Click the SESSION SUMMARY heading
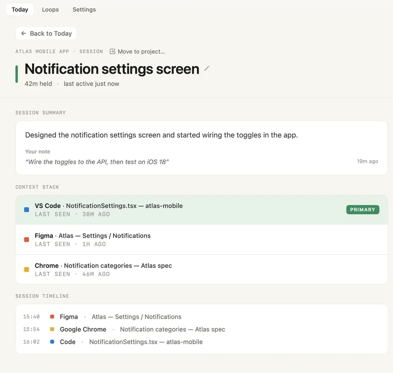Image resolution: width=393 pixels, height=373 pixels. tap(40, 113)
